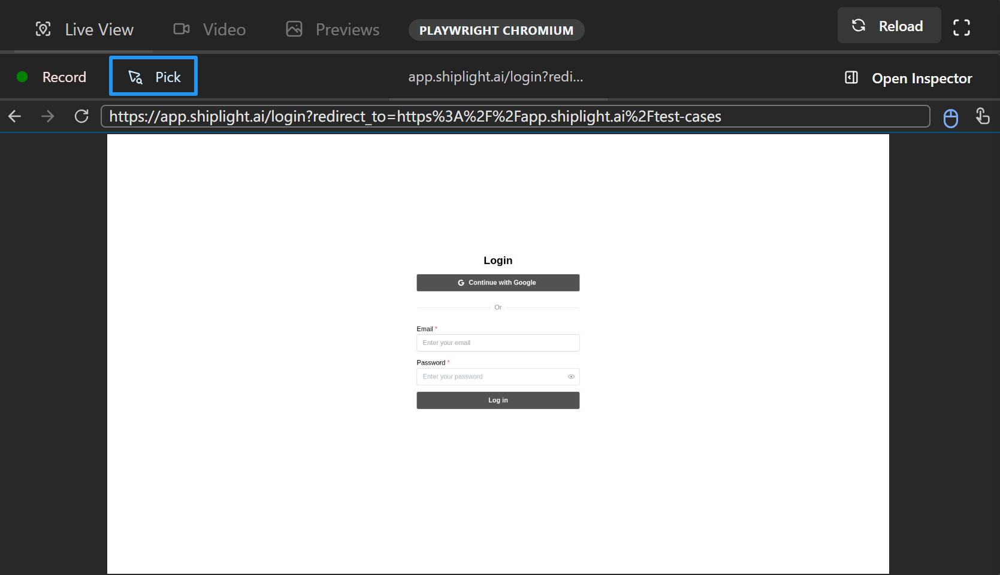
Task: Enable mouse input mode
Action: [951, 117]
